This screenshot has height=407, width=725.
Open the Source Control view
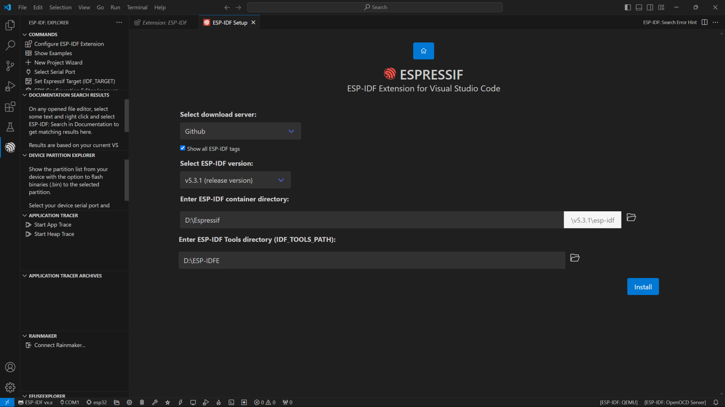pos(10,66)
